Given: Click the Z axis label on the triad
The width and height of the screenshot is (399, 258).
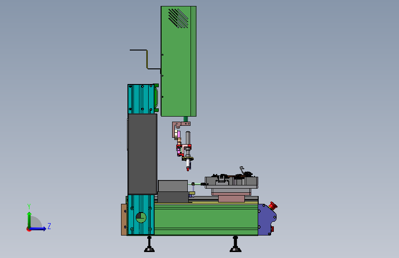Looking at the screenshot, I should click(x=49, y=226).
